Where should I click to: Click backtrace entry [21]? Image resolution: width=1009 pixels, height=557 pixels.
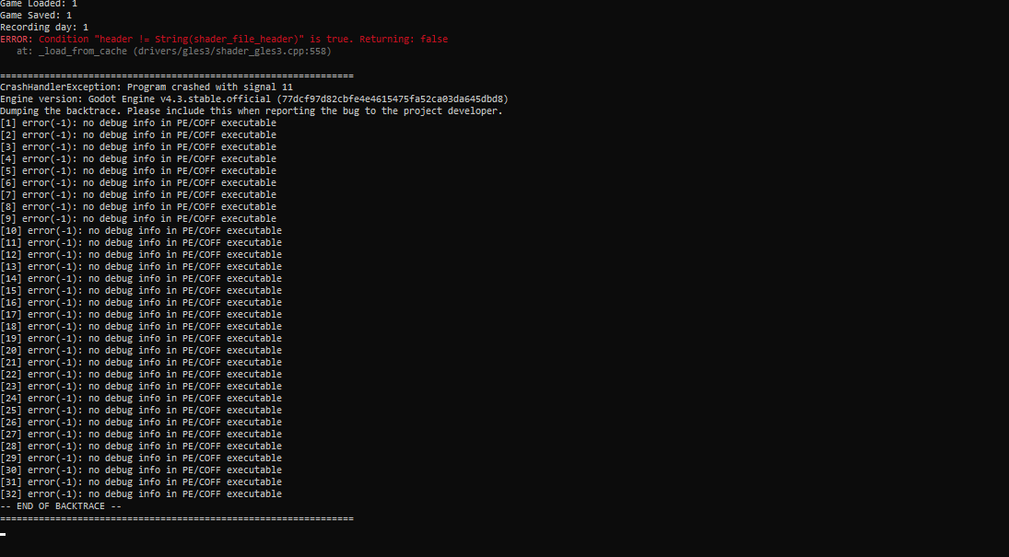(x=141, y=363)
